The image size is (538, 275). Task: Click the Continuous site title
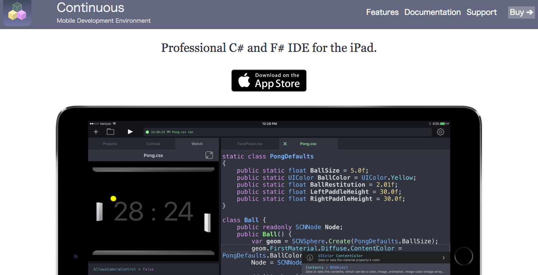click(90, 7)
